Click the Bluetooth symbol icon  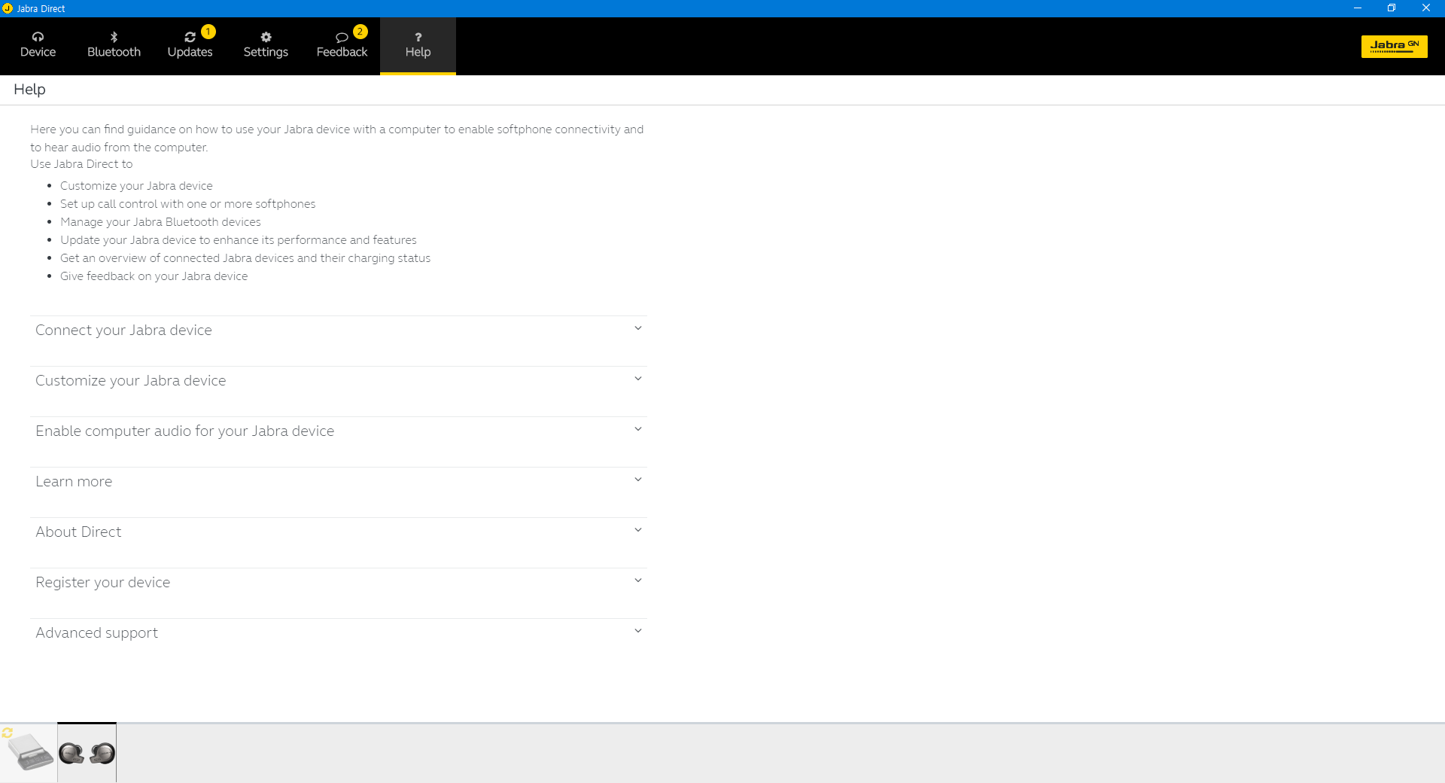coord(114,37)
